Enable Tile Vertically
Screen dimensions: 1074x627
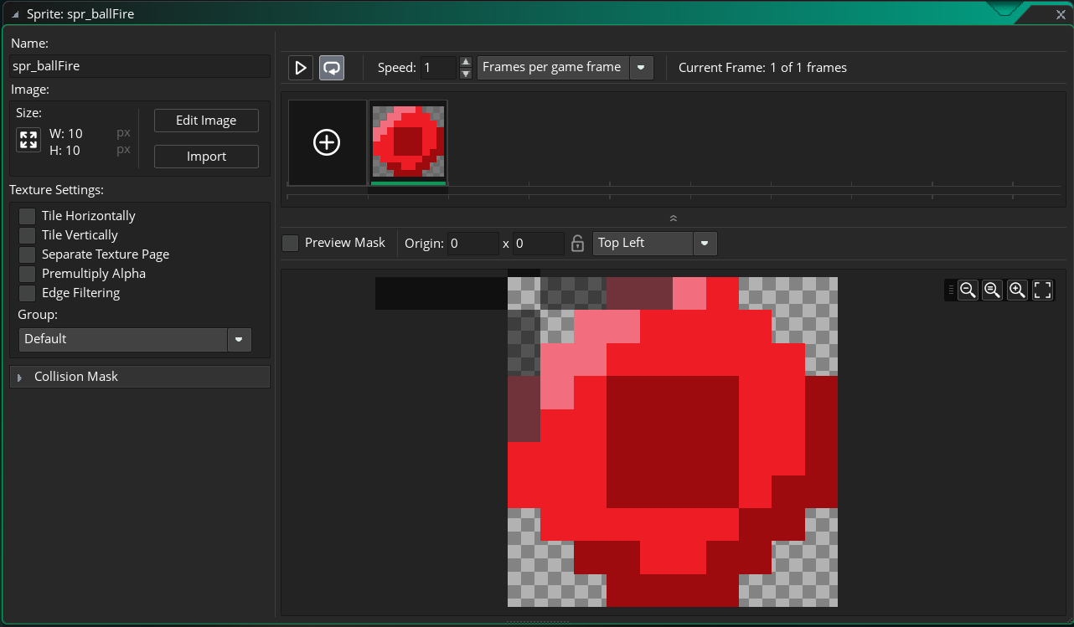[x=28, y=235]
